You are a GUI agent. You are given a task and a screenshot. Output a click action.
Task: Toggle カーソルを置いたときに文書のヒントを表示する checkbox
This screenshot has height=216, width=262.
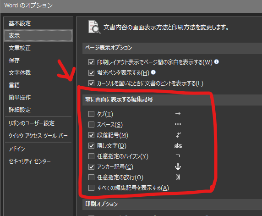click(91, 83)
